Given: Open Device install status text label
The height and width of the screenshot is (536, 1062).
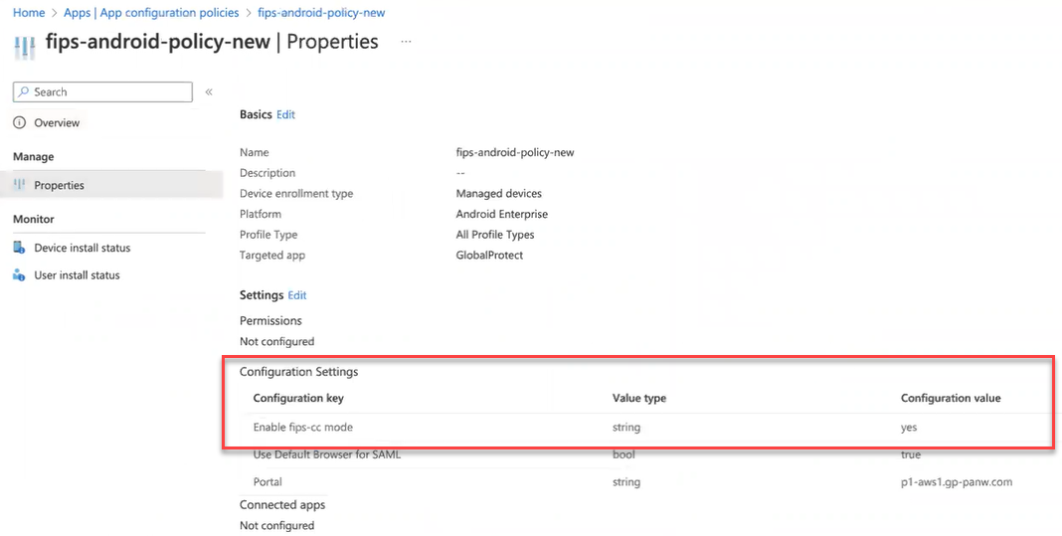Looking at the screenshot, I should 82,249.
